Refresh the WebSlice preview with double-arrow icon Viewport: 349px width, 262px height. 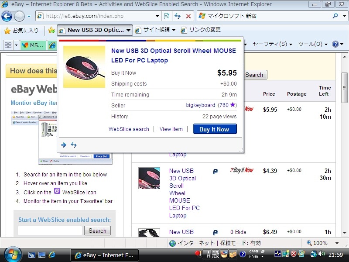pyautogui.click(x=74, y=145)
